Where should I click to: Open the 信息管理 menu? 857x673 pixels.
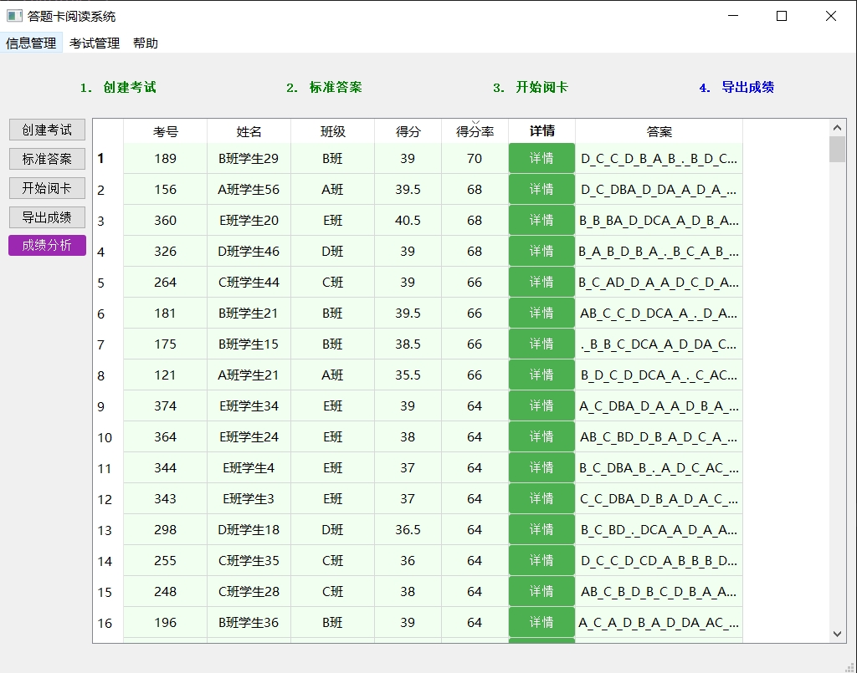(x=31, y=43)
